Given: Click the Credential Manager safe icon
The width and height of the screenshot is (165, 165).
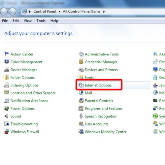Looking at the screenshot, I should click(81, 62).
